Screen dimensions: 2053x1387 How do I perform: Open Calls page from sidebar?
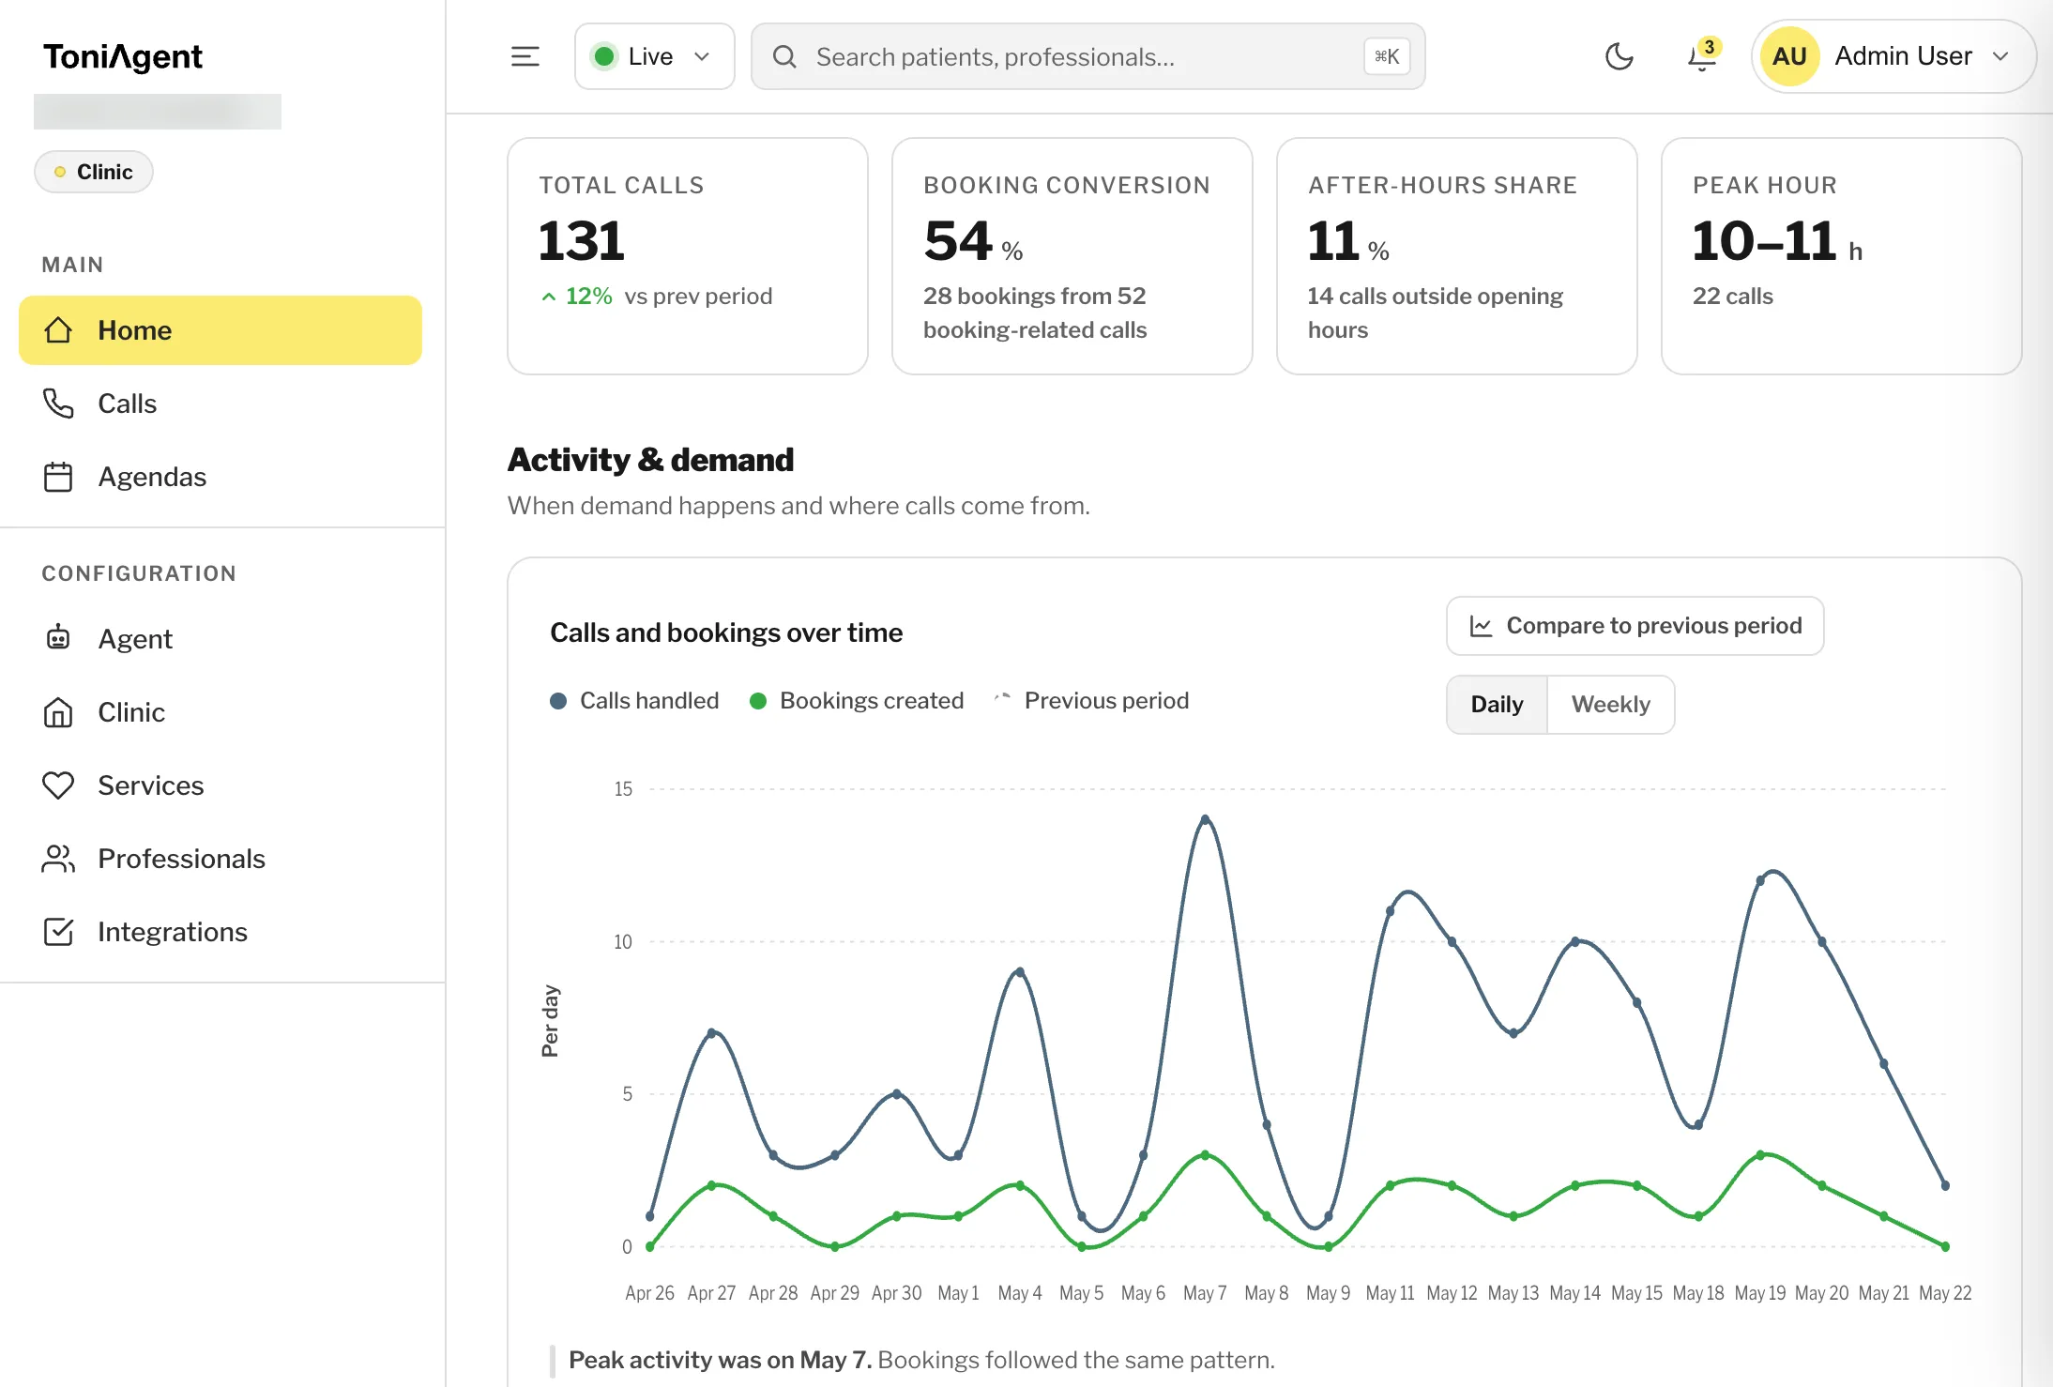click(221, 404)
